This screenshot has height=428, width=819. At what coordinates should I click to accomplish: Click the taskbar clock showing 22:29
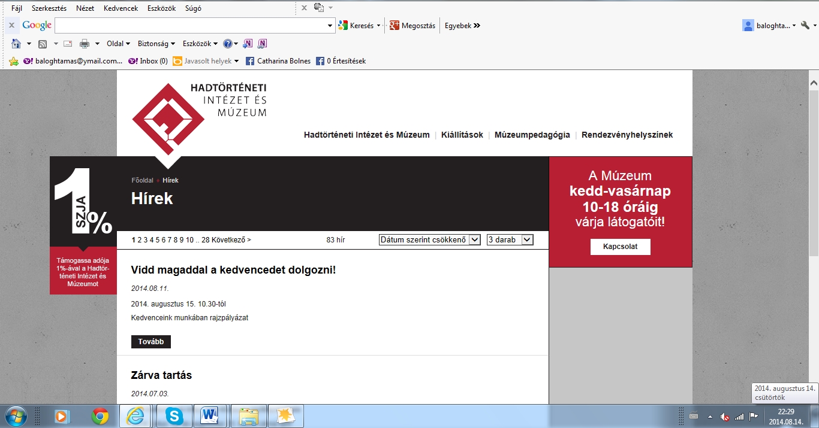785,412
